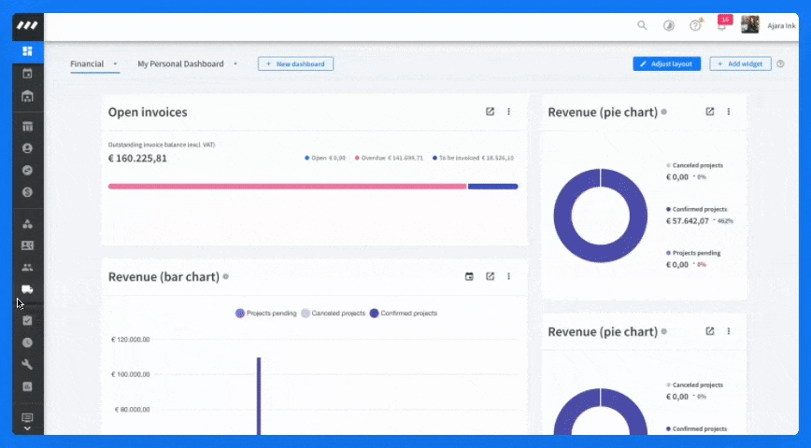Viewport: 811px width, 448px height.
Task: Open external link icon of Revenue bar chart
Action: point(490,276)
